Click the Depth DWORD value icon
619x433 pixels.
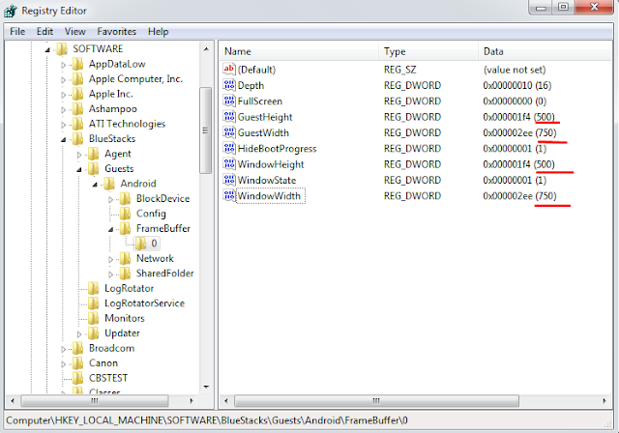tap(229, 85)
